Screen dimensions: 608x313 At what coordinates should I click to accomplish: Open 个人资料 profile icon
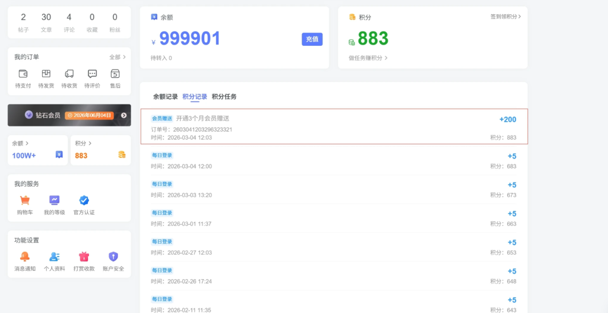(x=54, y=257)
